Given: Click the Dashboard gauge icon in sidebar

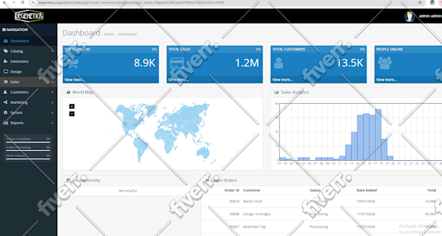Looking at the screenshot, I should (x=6, y=41).
